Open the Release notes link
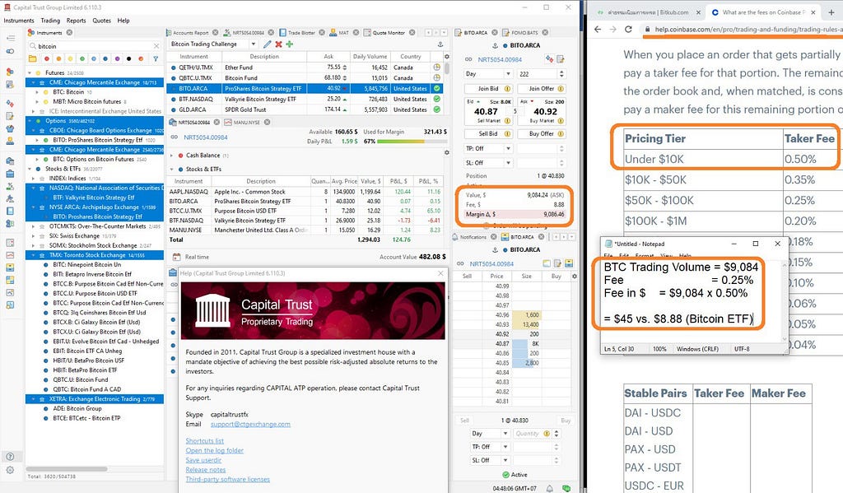Screen dimensions: 843x493 (x=205, y=470)
